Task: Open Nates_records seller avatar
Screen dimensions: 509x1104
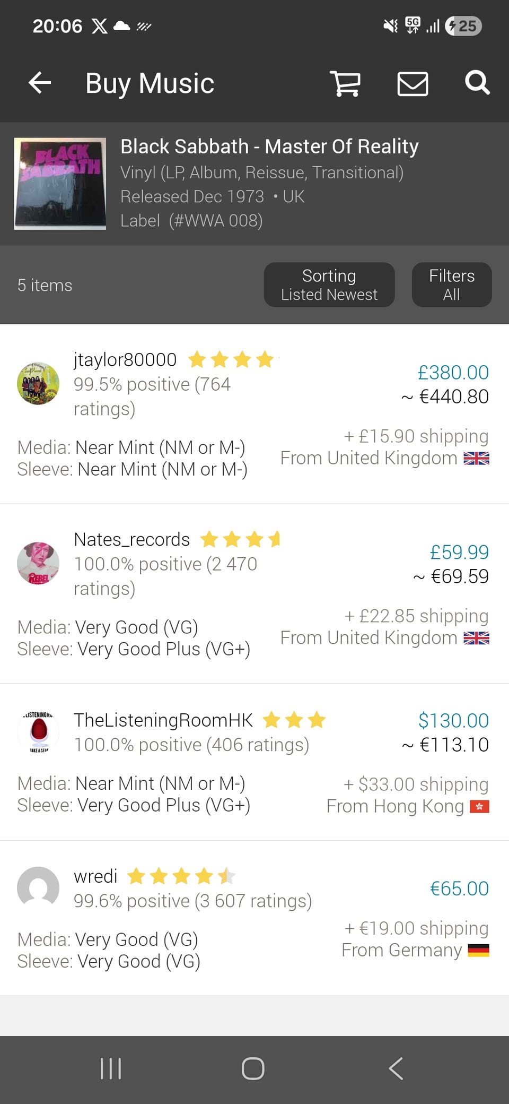Action: (x=38, y=563)
